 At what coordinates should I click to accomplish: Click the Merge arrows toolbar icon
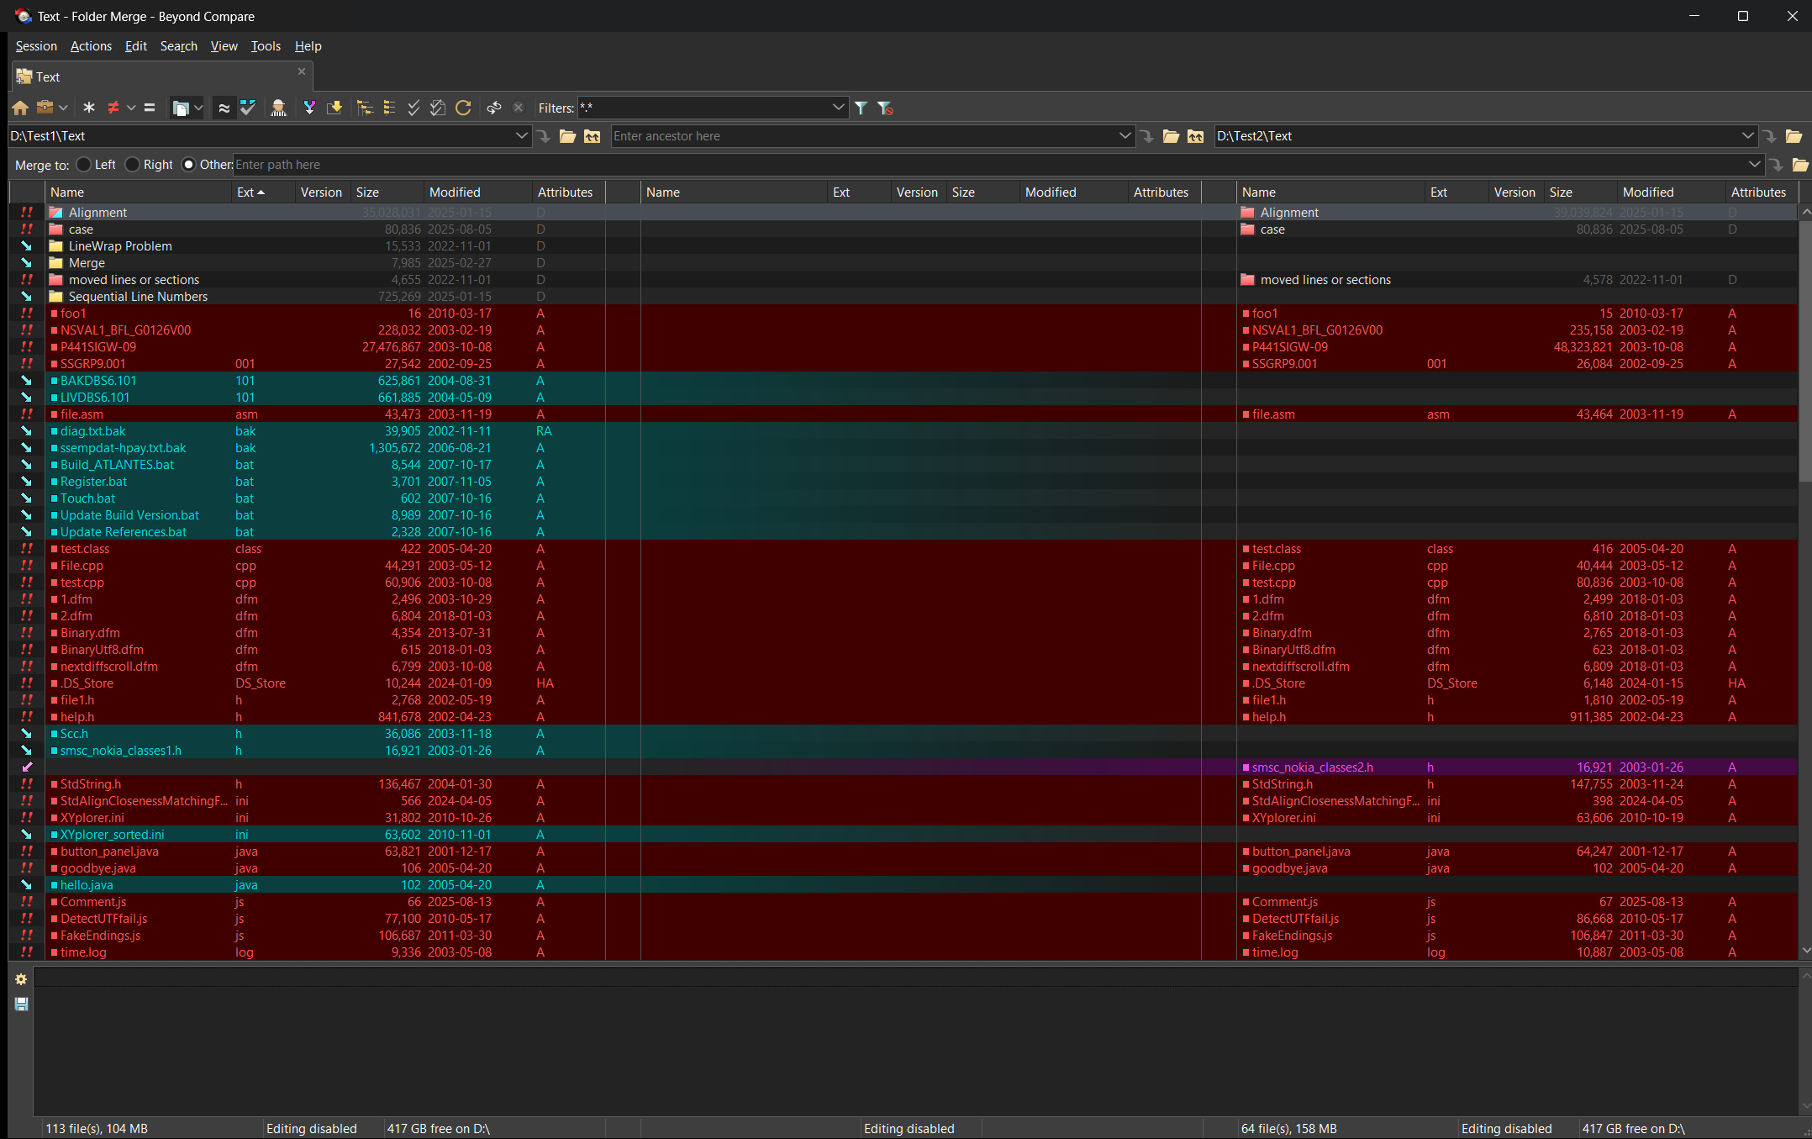click(x=309, y=108)
